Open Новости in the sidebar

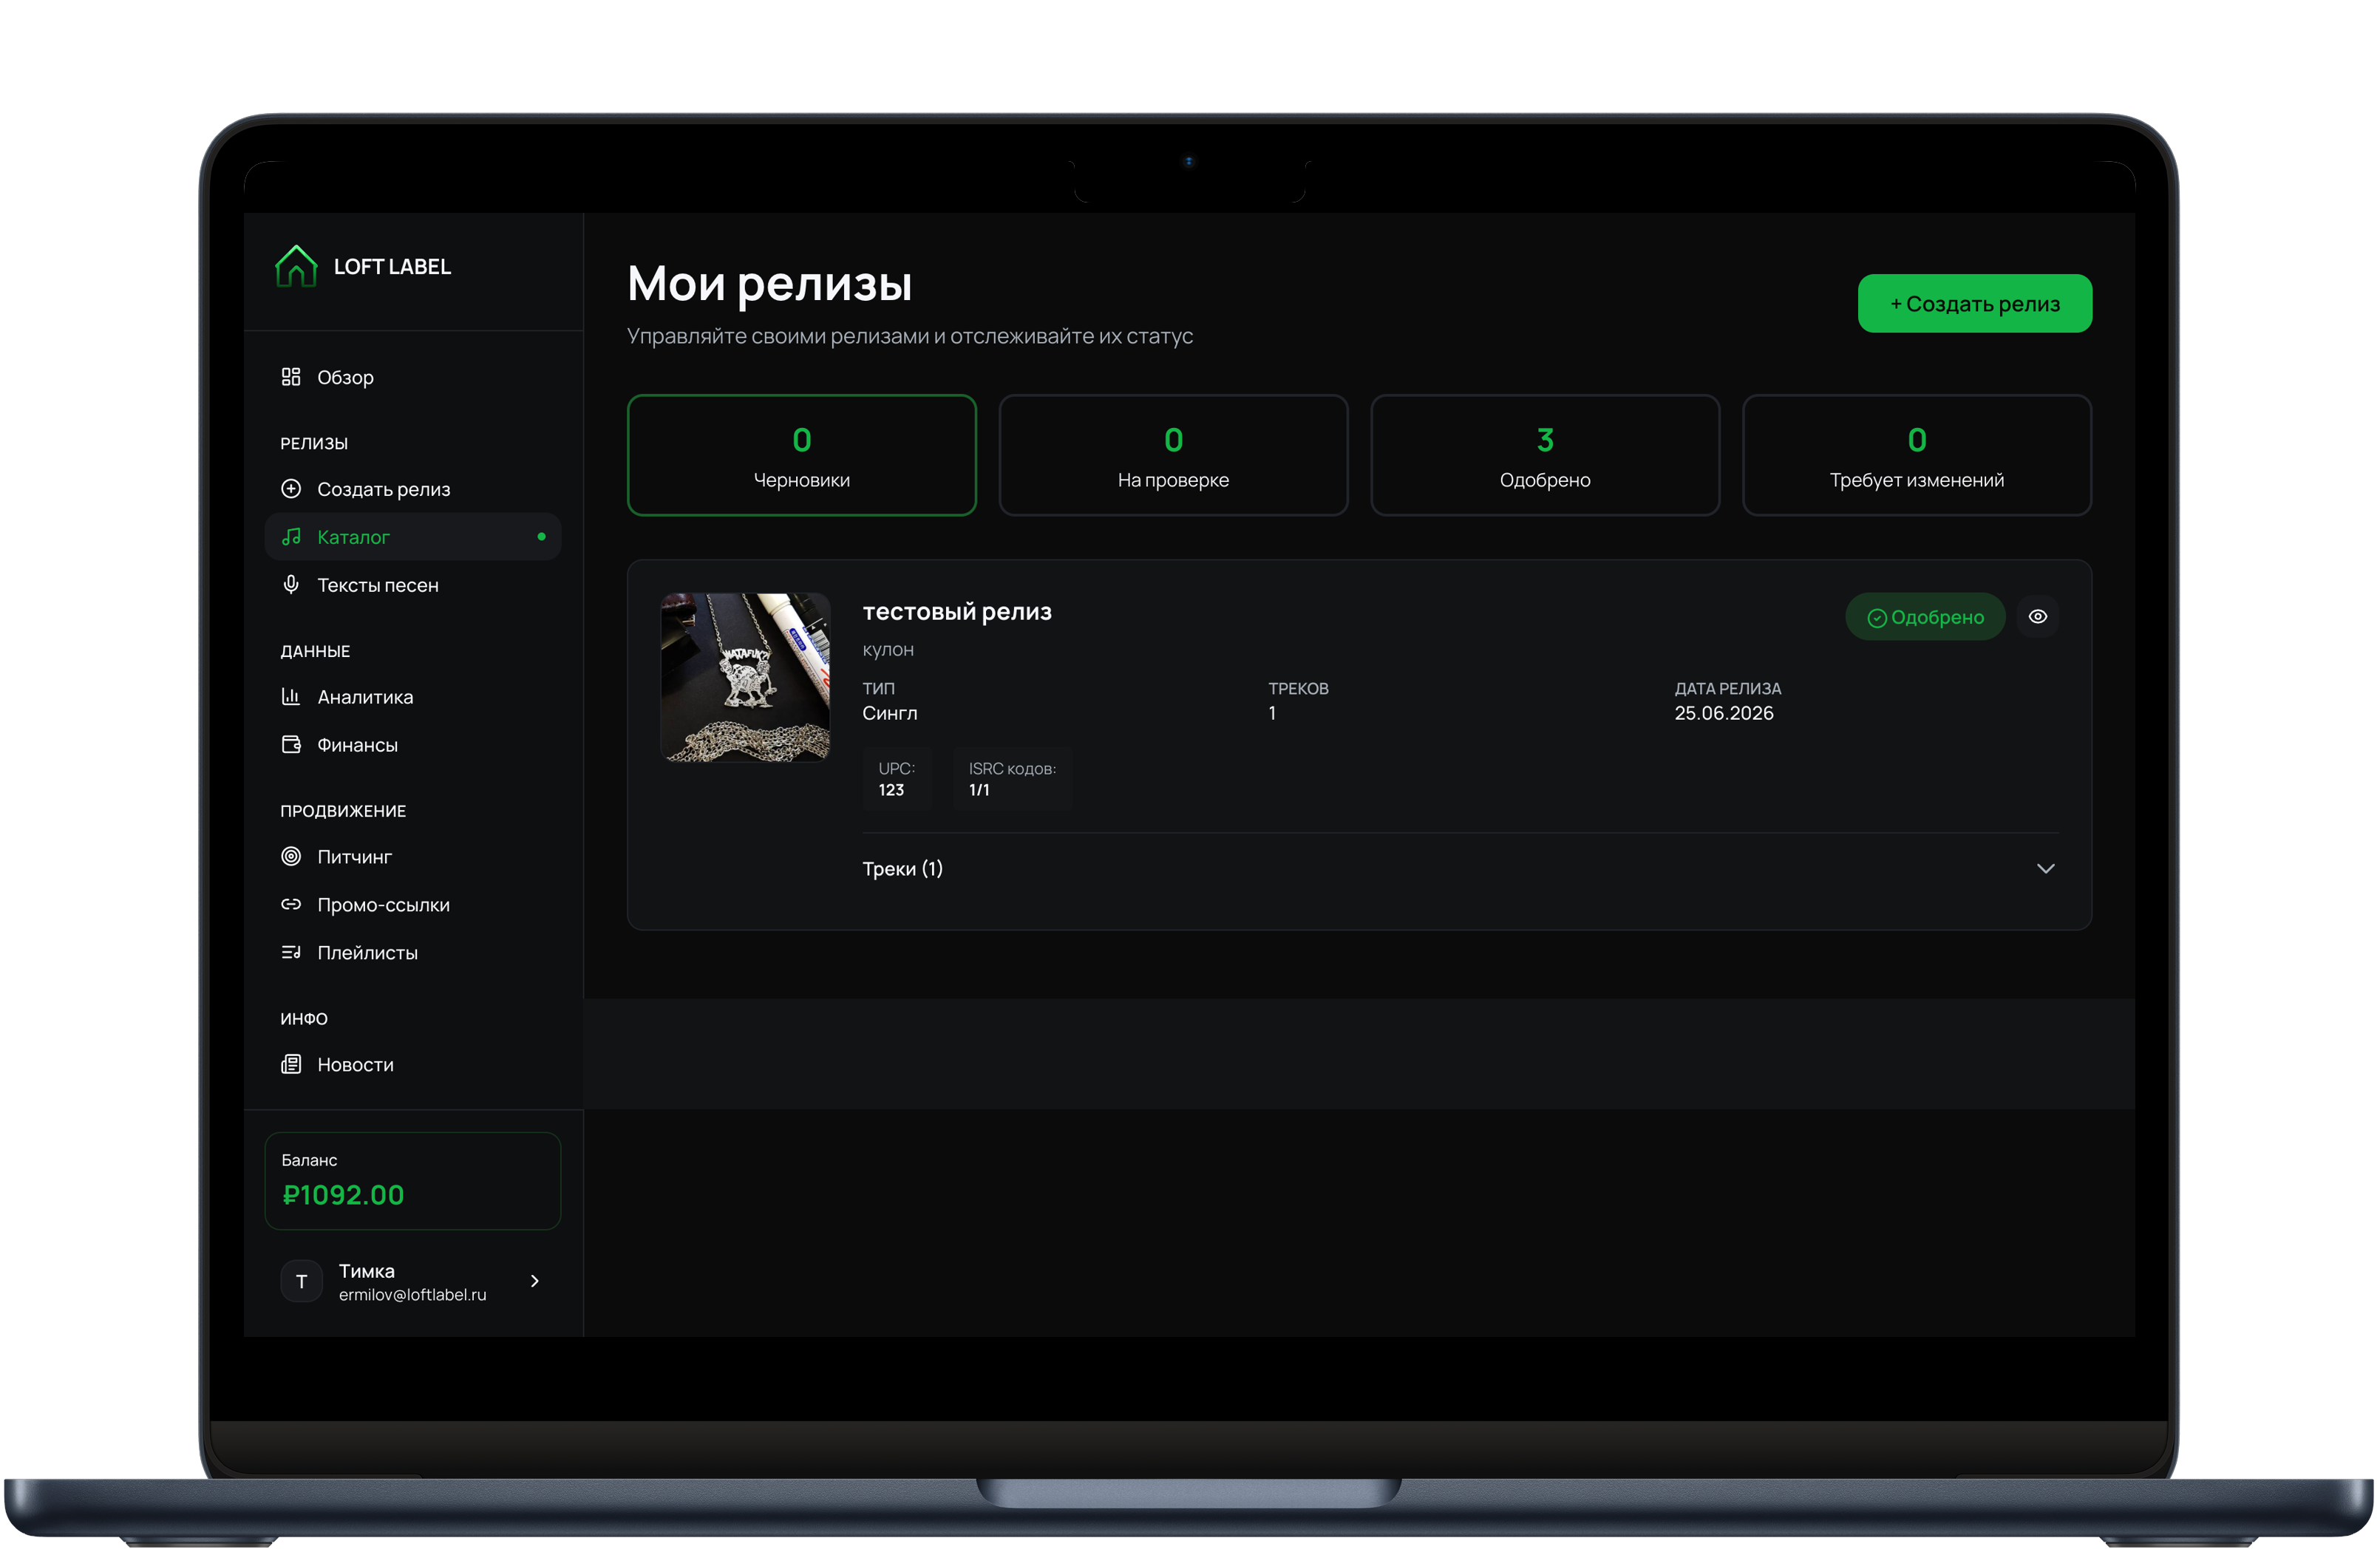point(413,1065)
